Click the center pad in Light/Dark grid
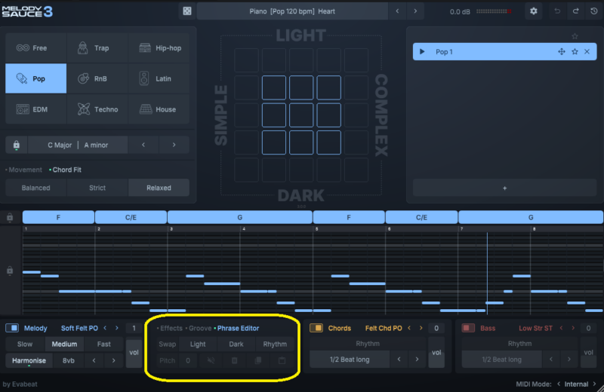This screenshot has height=392, width=604. click(x=301, y=115)
